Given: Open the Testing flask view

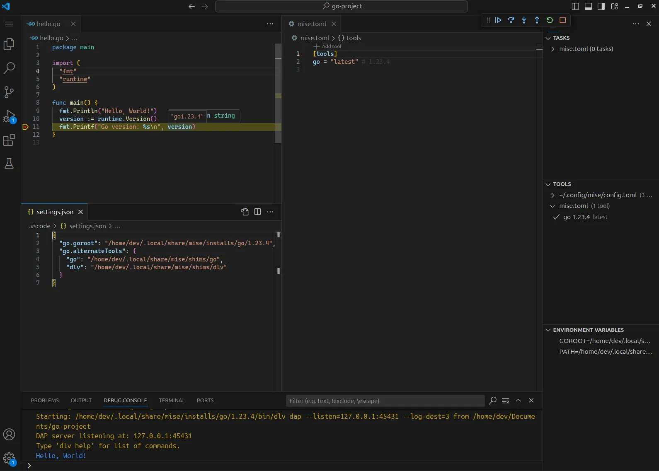Looking at the screenshot, I should 9,164.
